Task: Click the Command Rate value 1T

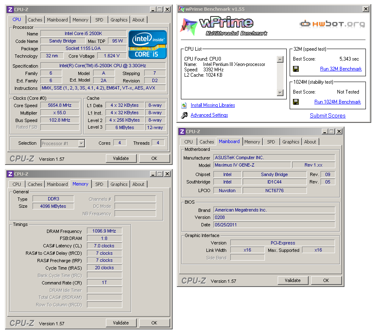Action: click(x=104, y=282)
